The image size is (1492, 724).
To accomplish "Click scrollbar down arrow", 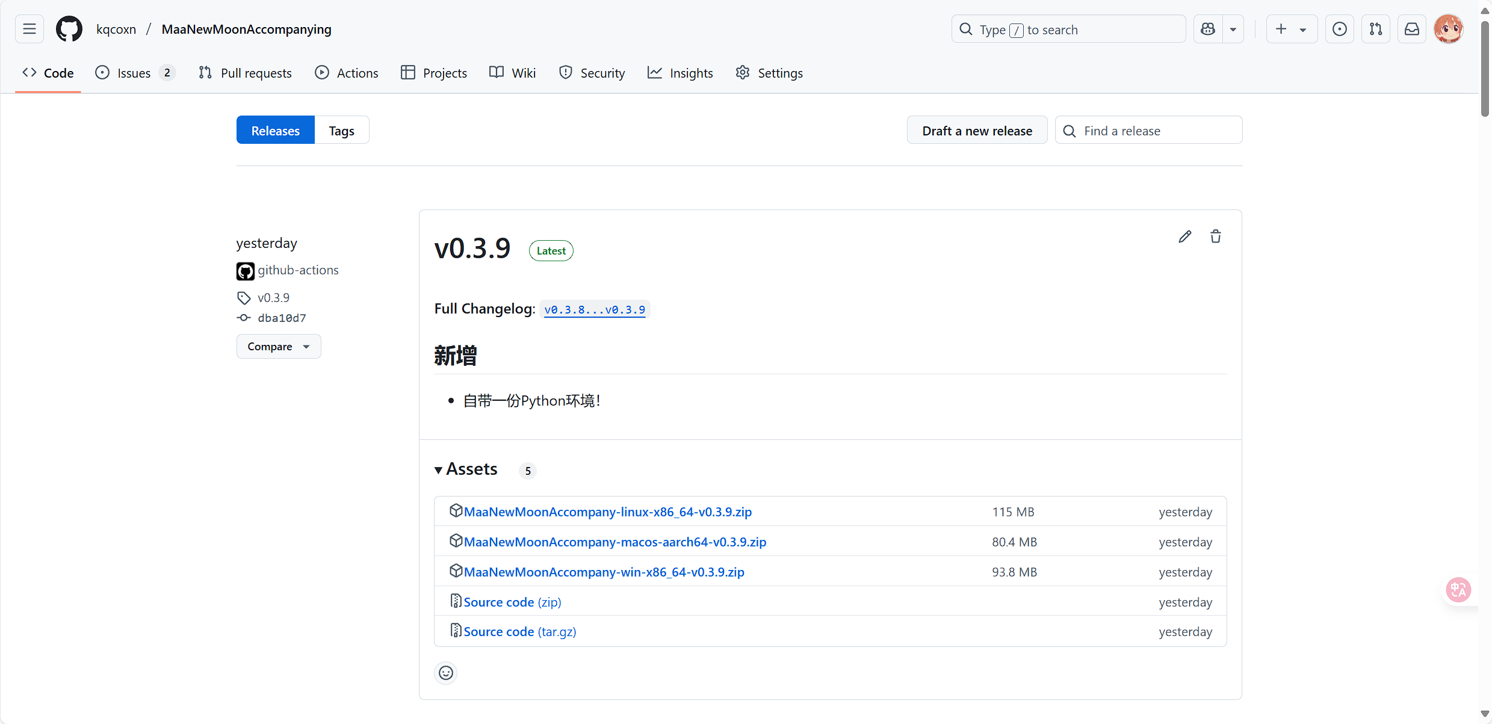I will (1485, 714).
